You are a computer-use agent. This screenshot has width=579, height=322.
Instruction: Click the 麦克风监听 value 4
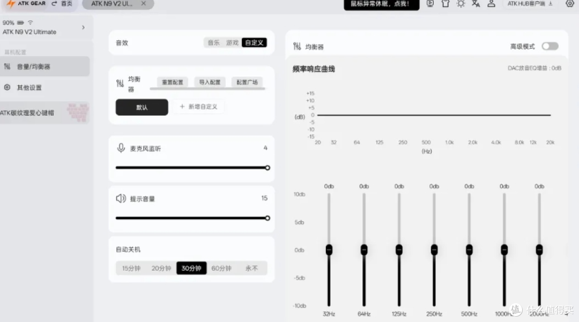pyautogui.click(x=265, y=148)
